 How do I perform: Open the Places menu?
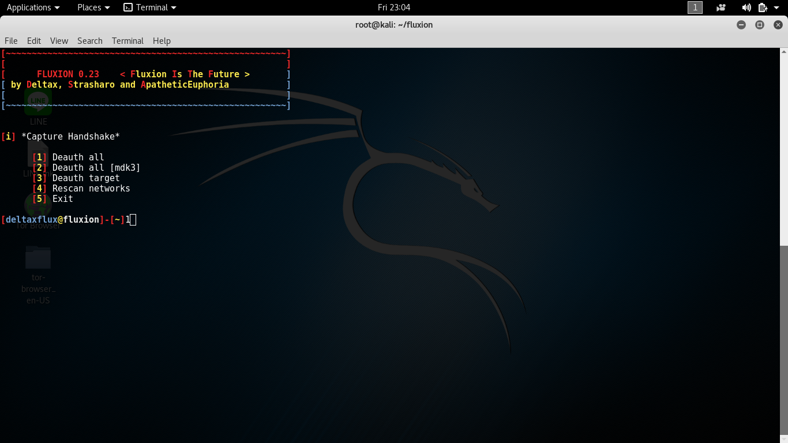pos(93,7)
